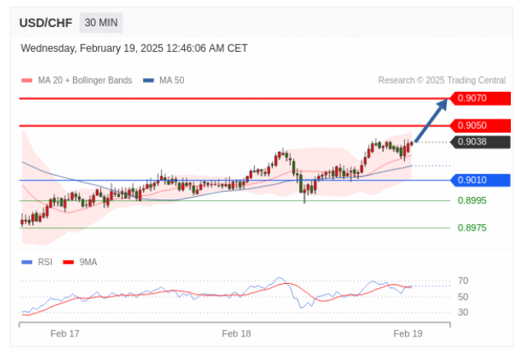
Task: Click the RSI 30 oversold level label
Action: [463, 312]
